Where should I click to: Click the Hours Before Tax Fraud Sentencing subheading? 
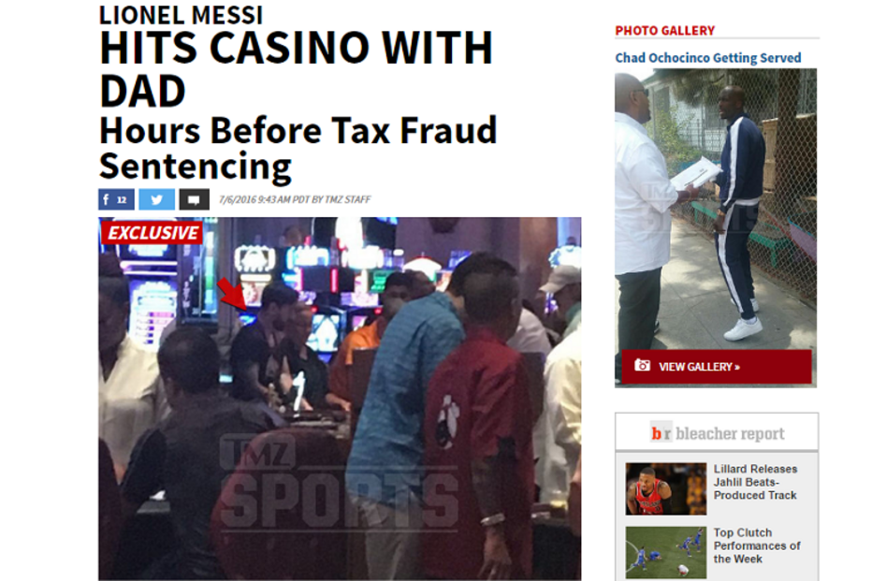298,149
